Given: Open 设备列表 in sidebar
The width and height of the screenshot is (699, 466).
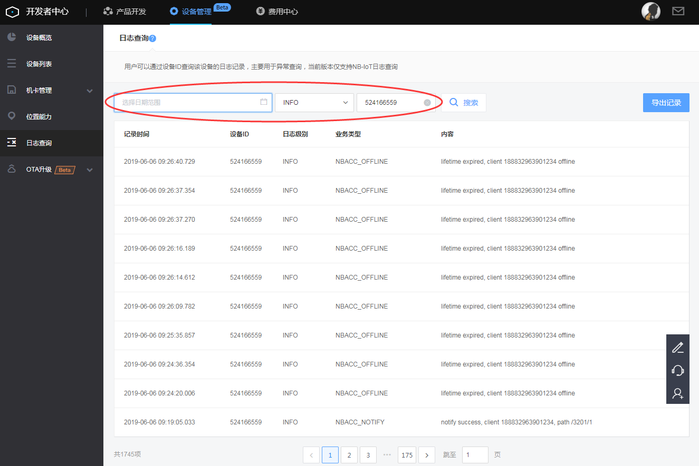Looking at the screenshot, I should (52, 64).
